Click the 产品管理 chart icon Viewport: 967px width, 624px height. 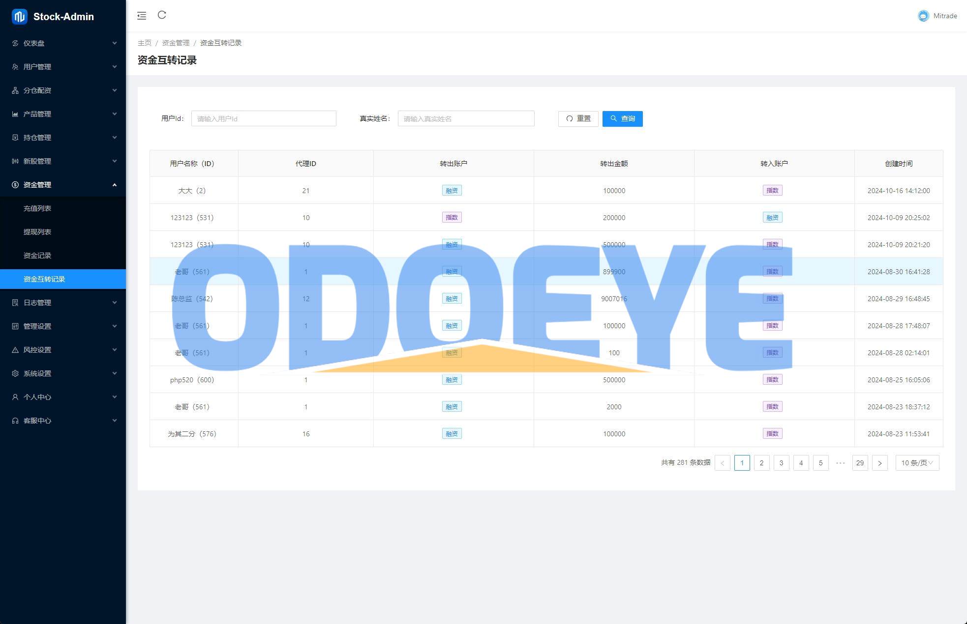tap(15, 114)
